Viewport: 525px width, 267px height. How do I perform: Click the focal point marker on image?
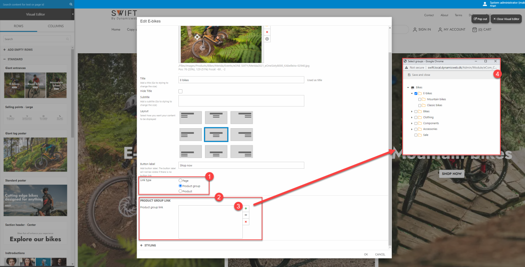[x=197, y=37]
